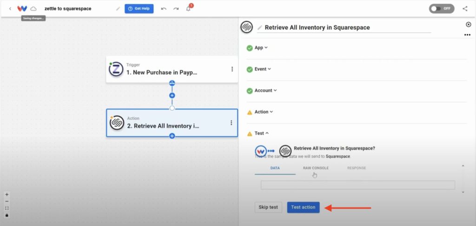Open kebab menu on Action step
Screen dimensions: 476x226
(231, 123)
